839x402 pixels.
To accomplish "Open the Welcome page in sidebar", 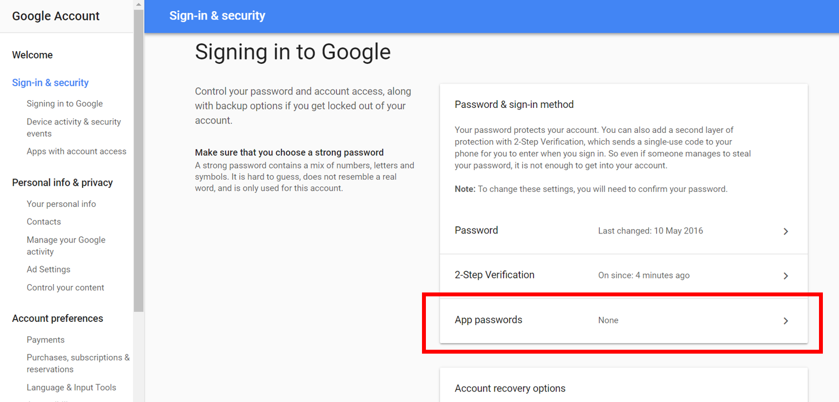I will pos(32,55).
